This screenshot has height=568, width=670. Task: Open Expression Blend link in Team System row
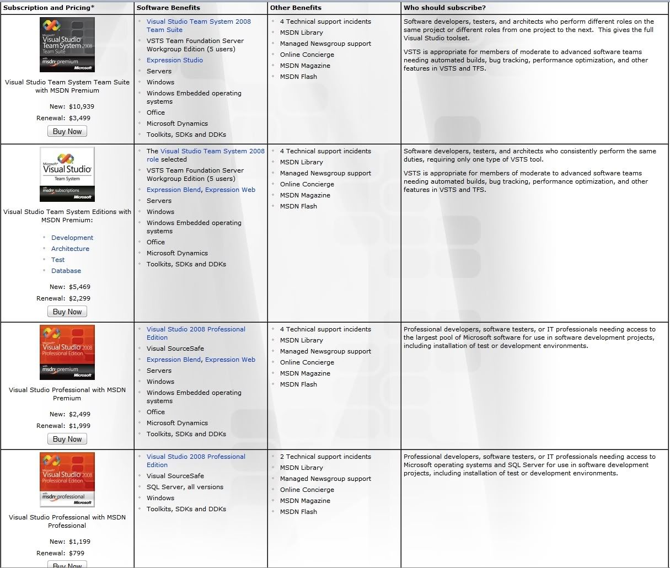174,190
